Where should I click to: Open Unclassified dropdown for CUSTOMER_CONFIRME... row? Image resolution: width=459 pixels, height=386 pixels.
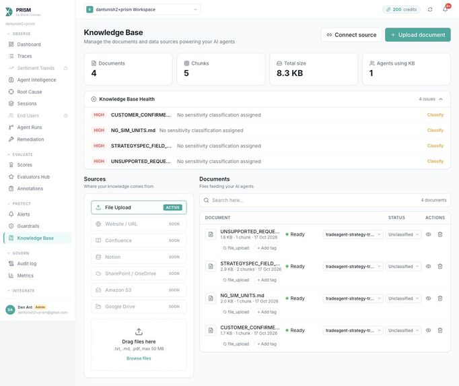403,330
